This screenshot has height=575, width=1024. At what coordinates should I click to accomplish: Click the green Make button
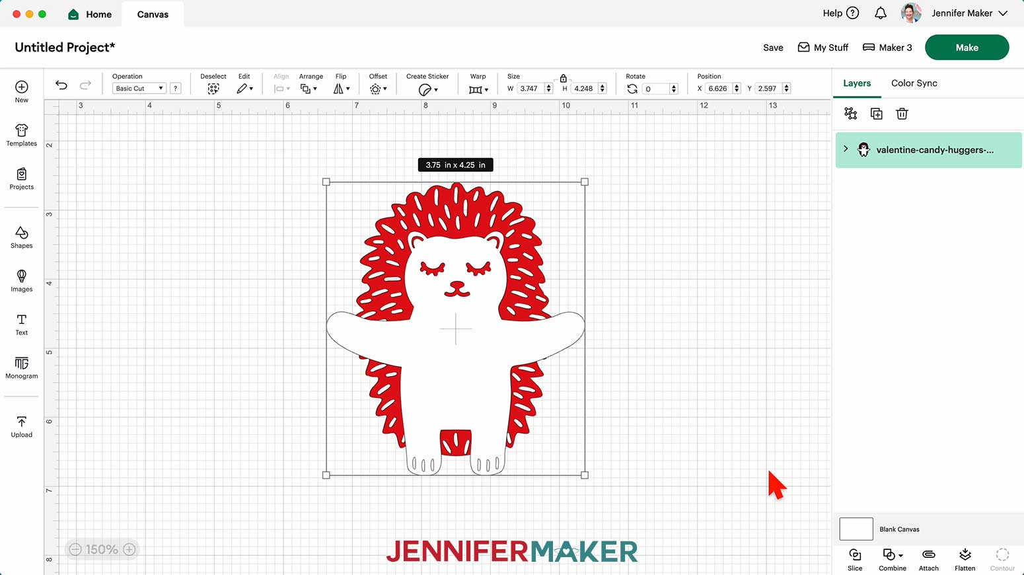pos(967,48)
